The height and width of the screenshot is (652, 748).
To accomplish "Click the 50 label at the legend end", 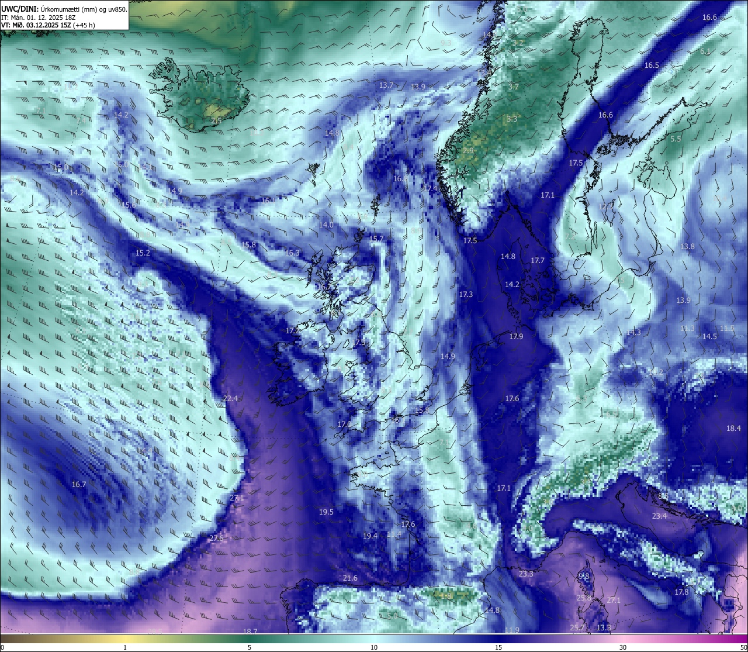I will pos(743,647).
